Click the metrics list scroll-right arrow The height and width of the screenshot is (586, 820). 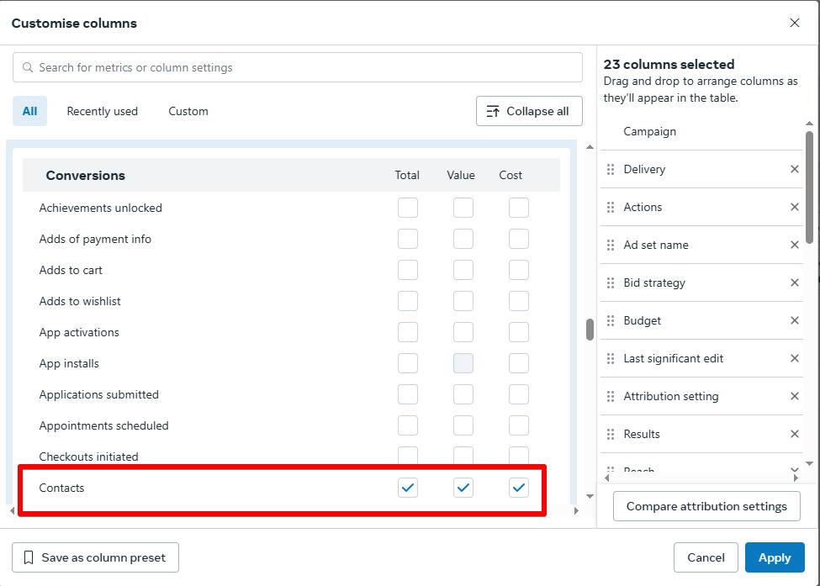[x=576, y=510]
